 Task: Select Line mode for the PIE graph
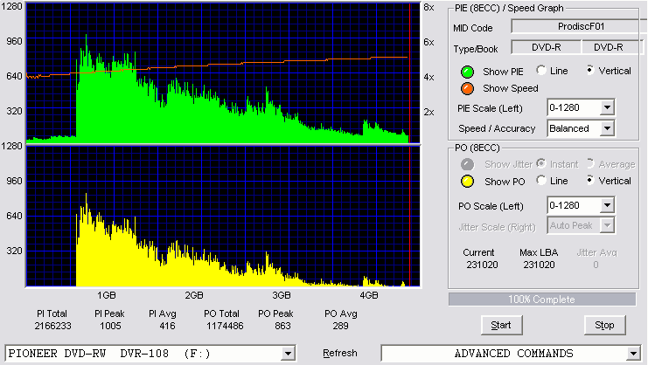tap(541, 71)
